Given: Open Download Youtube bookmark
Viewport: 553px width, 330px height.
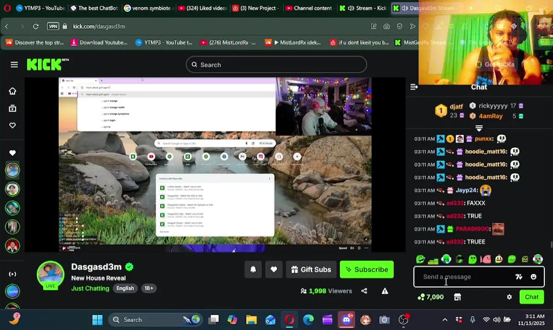Looking at the screenshot, I should 99,43.
